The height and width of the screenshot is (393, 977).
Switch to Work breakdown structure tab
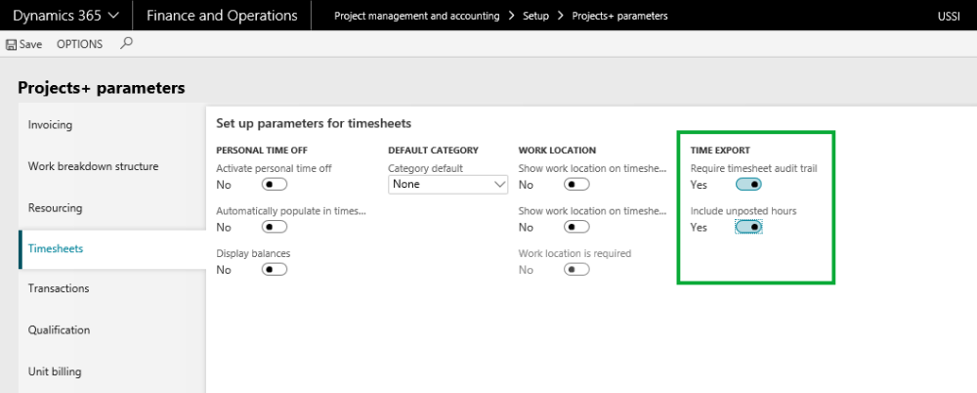pyautogui.click(x=94, y=166)
